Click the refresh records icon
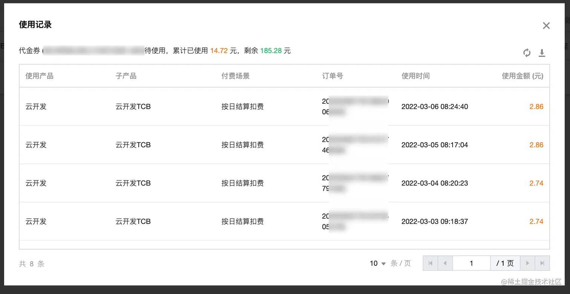Viewport: 570px width, 294px height. 527,53
